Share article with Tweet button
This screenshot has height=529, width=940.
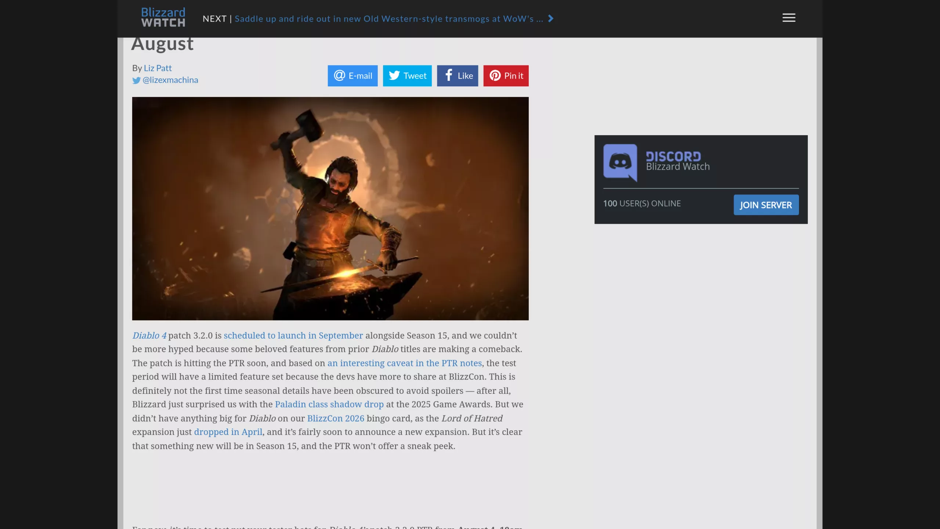[407, 76]
